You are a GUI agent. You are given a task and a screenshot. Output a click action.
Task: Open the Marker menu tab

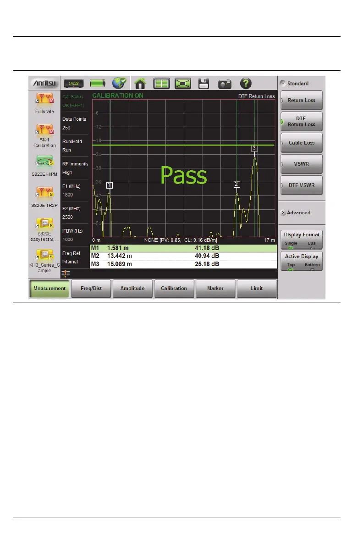[215, 289]
